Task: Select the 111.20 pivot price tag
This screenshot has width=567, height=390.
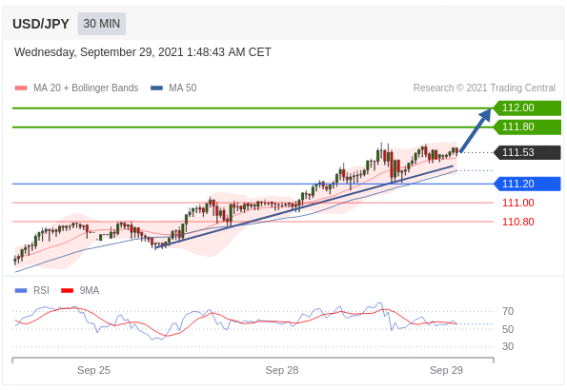Action: (x=527, y=184)
